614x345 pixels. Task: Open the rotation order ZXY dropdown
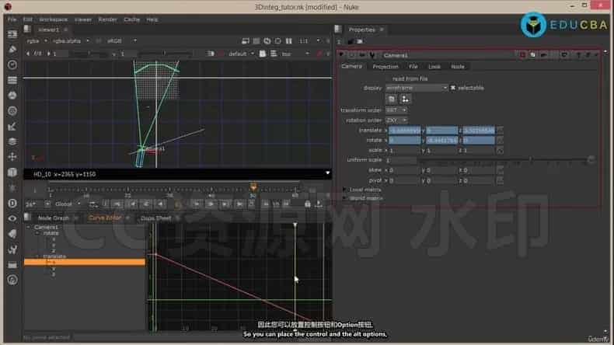click(396, 120)
